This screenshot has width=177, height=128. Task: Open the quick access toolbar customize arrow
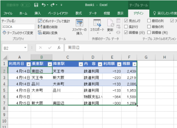(62, 5)
